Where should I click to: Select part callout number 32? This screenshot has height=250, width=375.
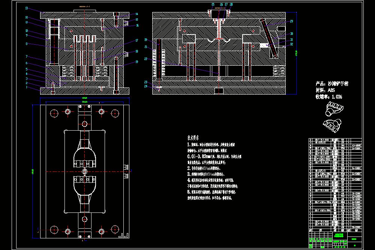pyautogui.click(x=291, y=44)
